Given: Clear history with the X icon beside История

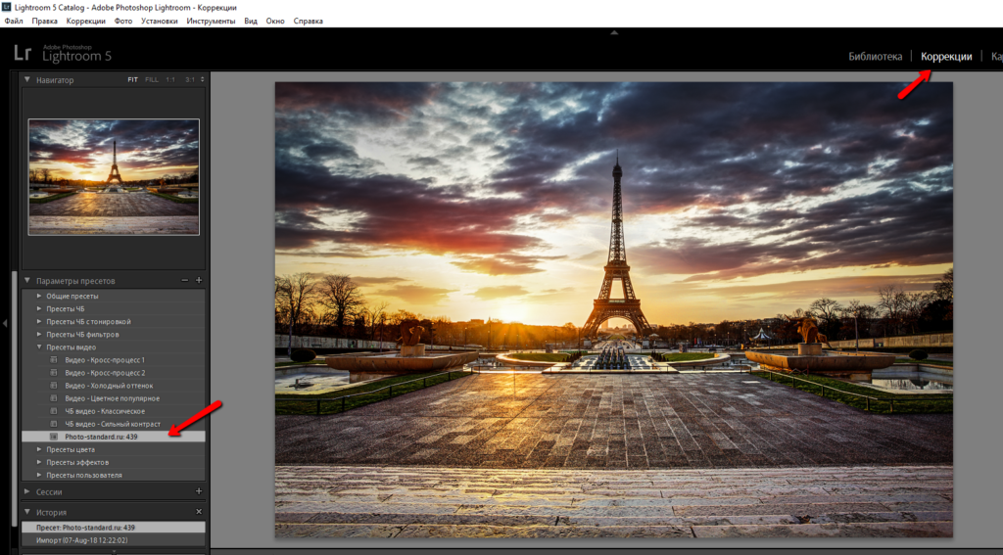Looking at the screenshot, I should [199, 512].
